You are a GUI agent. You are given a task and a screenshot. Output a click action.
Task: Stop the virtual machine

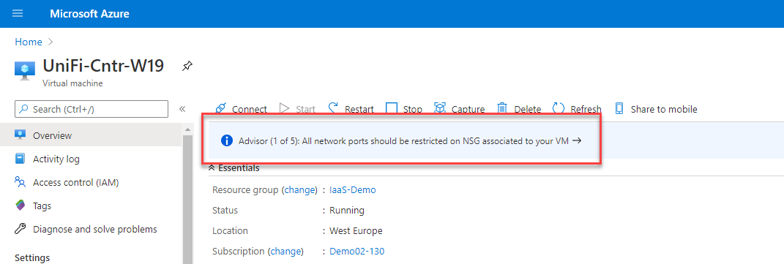404,109
